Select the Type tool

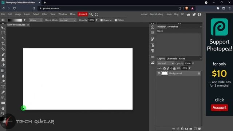3,87
